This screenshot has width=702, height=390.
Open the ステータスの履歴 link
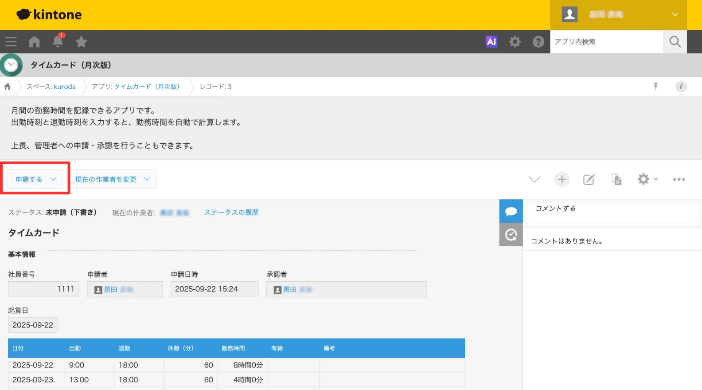point(231,213)
